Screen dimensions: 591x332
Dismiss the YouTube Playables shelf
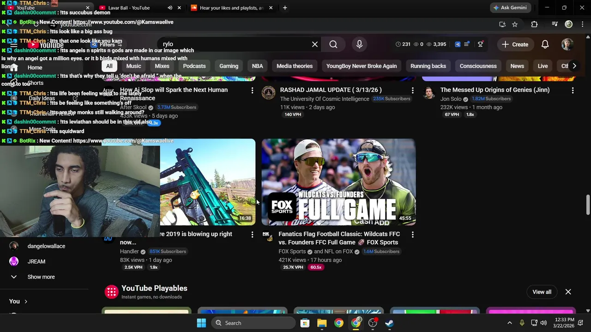pos(568,292)
